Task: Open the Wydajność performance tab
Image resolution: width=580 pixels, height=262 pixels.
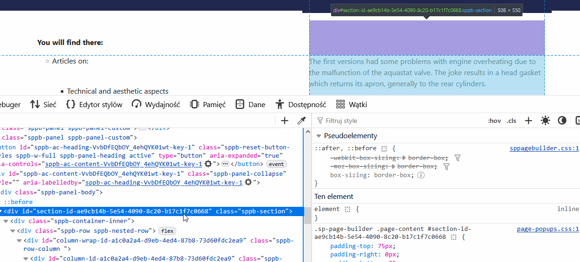Action: (x=156, y=104)
